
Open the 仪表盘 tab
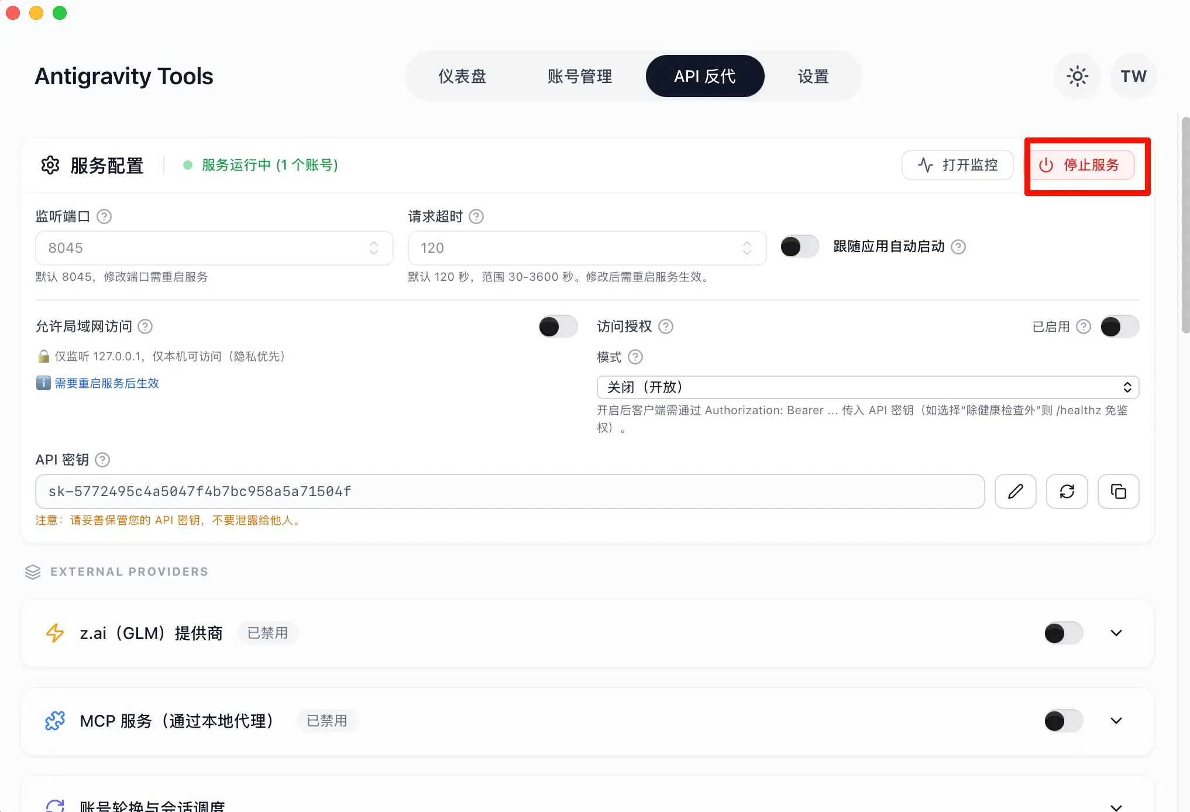(x=462, y=76)
